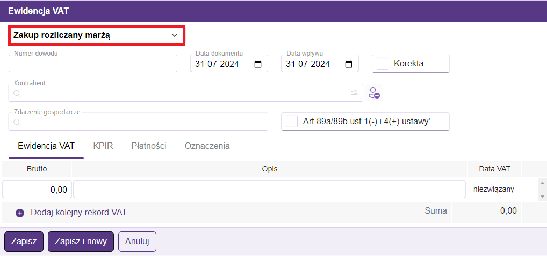Go to the Oznaczenia tab
Image resolution: width=547 pixels, height=256 pixels.
click(207, 146)
